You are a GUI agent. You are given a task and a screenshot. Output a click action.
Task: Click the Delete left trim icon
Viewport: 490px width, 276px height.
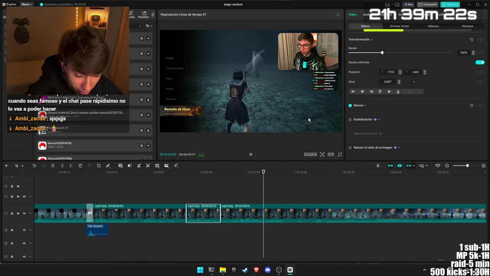pos(62,166)
